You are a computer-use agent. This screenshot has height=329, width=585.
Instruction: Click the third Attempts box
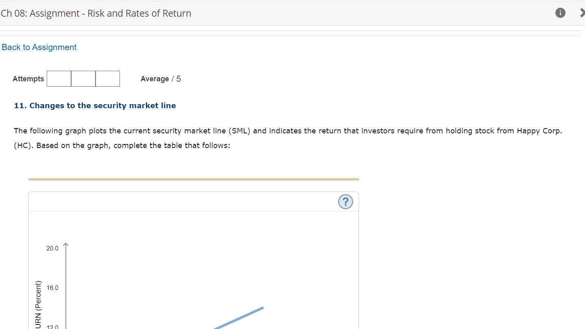(x=107, y=78)
